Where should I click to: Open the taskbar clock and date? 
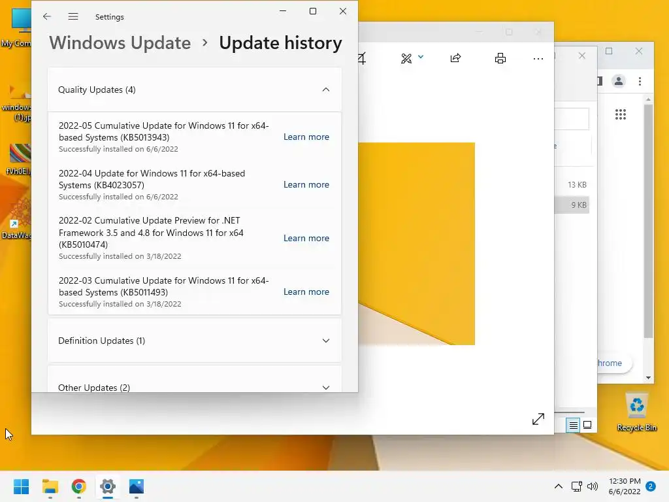(624, 486)
